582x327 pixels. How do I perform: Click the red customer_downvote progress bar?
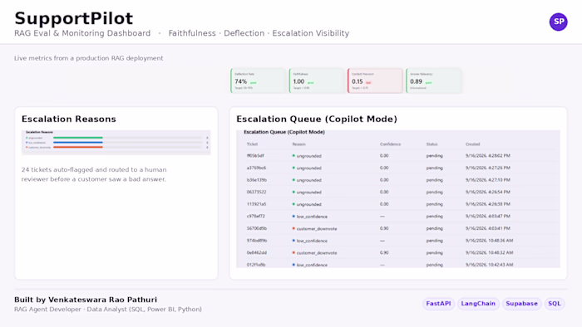coord(78,147)
